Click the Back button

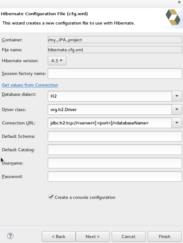(x=59, y=237)
